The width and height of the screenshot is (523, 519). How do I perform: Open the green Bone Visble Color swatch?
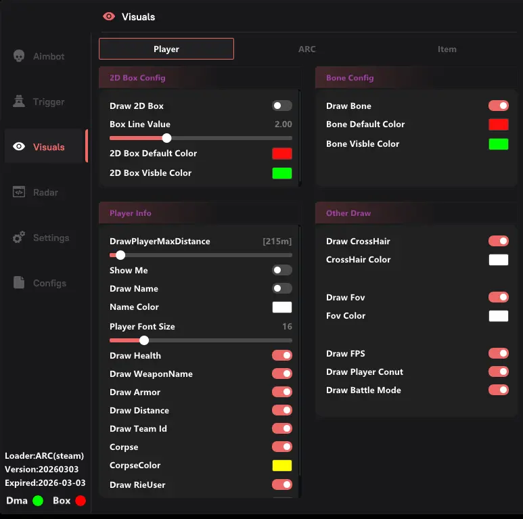[499, 143]
